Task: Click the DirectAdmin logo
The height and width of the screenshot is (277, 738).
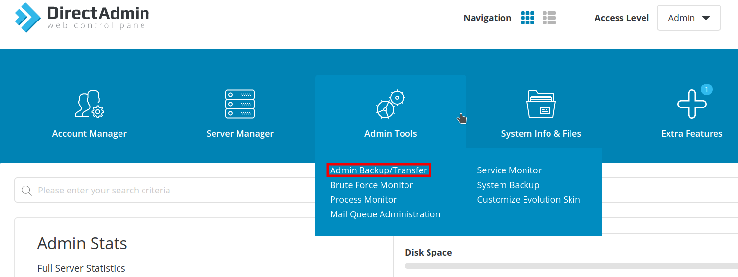Action: 82,17
